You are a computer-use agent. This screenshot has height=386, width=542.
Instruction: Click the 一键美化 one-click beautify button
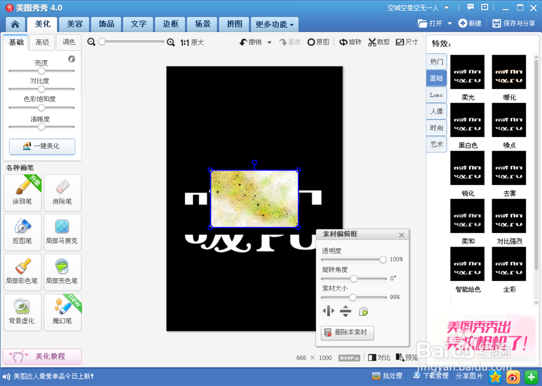click(42, 146)
